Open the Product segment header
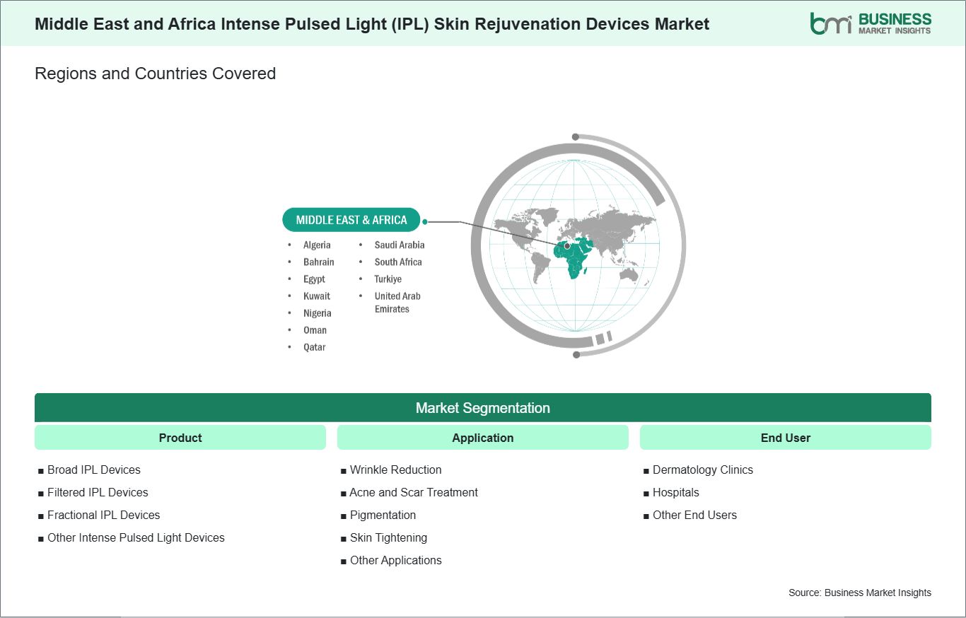This screenshot has height=618, width=966. point(180,438)
